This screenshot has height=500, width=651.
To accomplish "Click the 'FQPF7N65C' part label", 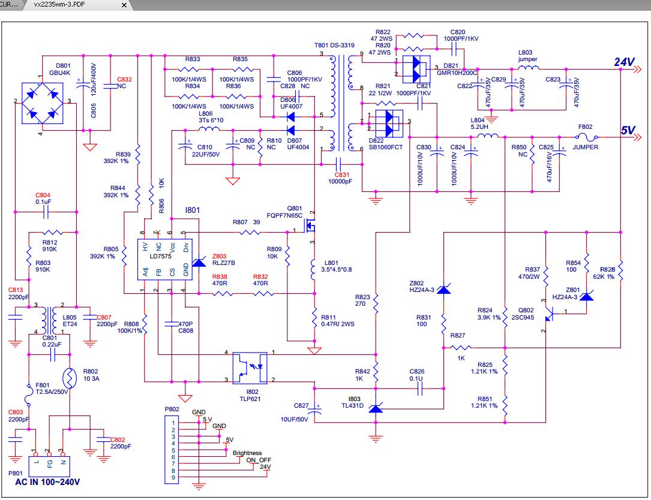I will tap(284, 215).
